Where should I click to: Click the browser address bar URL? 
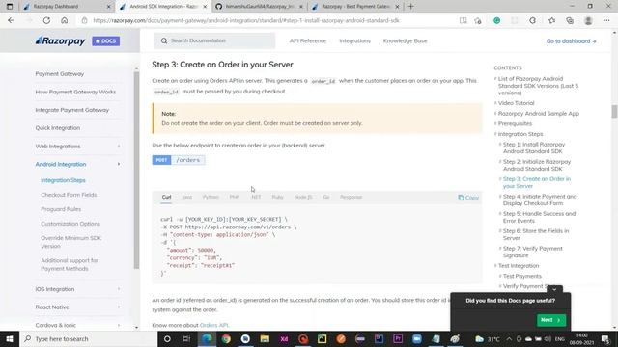click(246, 20)
